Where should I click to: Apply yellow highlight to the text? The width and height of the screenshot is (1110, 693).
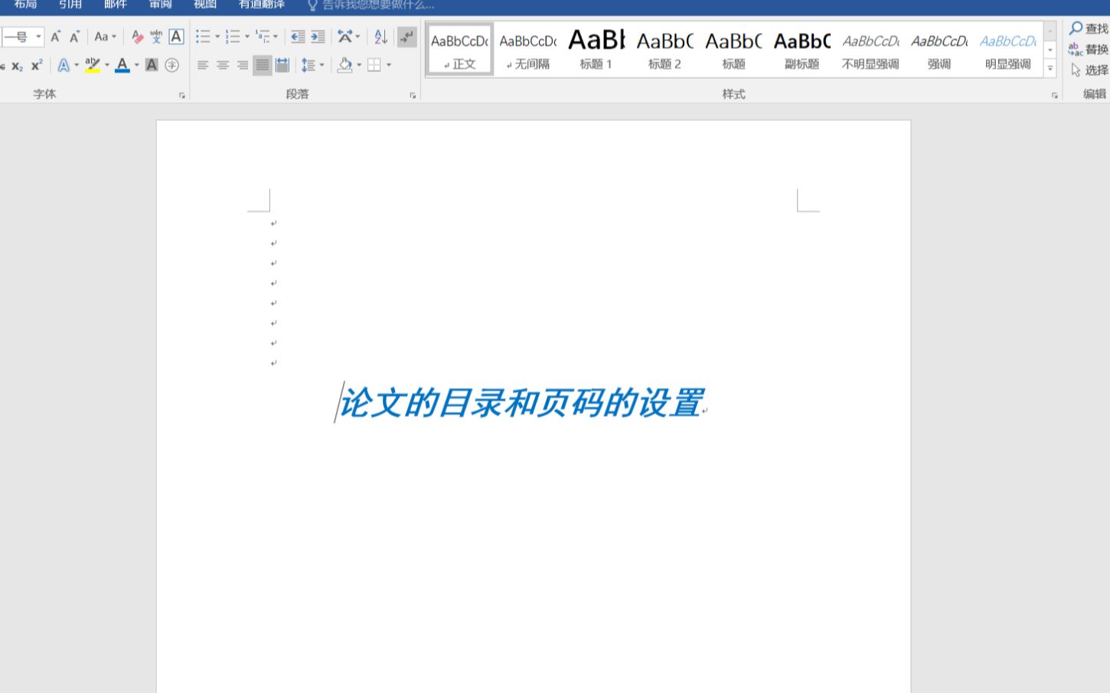[x=93, y=66]
